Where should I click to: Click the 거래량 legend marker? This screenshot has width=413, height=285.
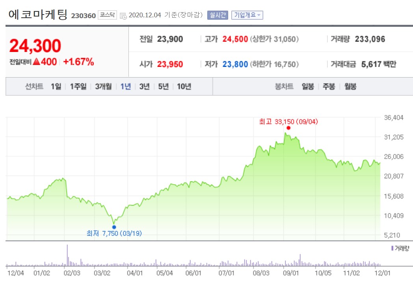392,248
